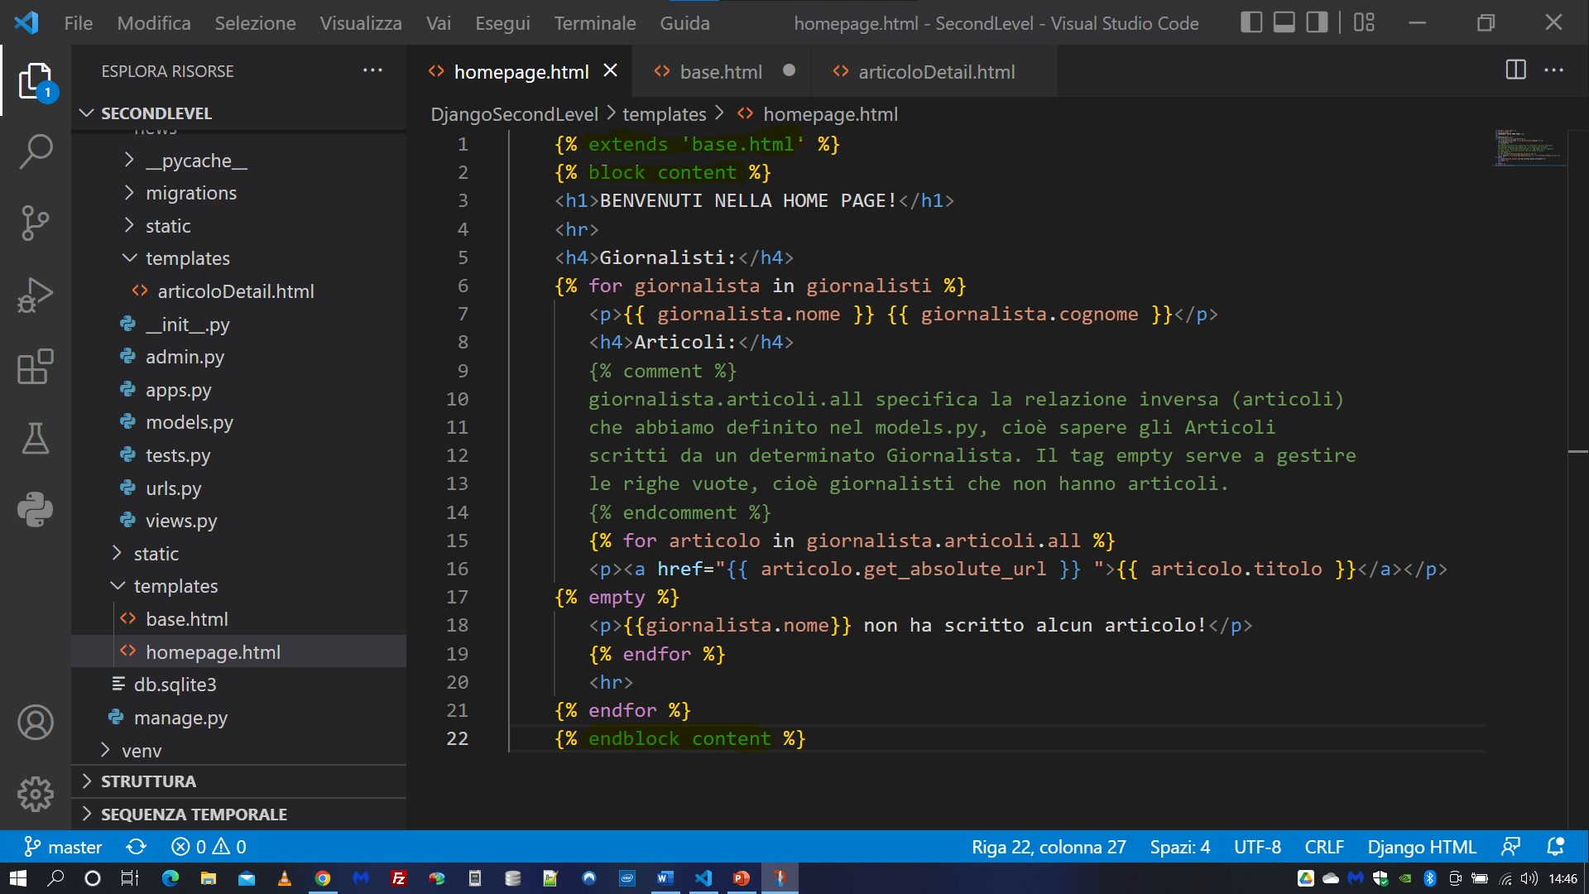Image resolution: width=1589 pixels, height=894 pixels.
Task: Open the Selezione menu
Action: pyautogui.click(x=255, y=23)
